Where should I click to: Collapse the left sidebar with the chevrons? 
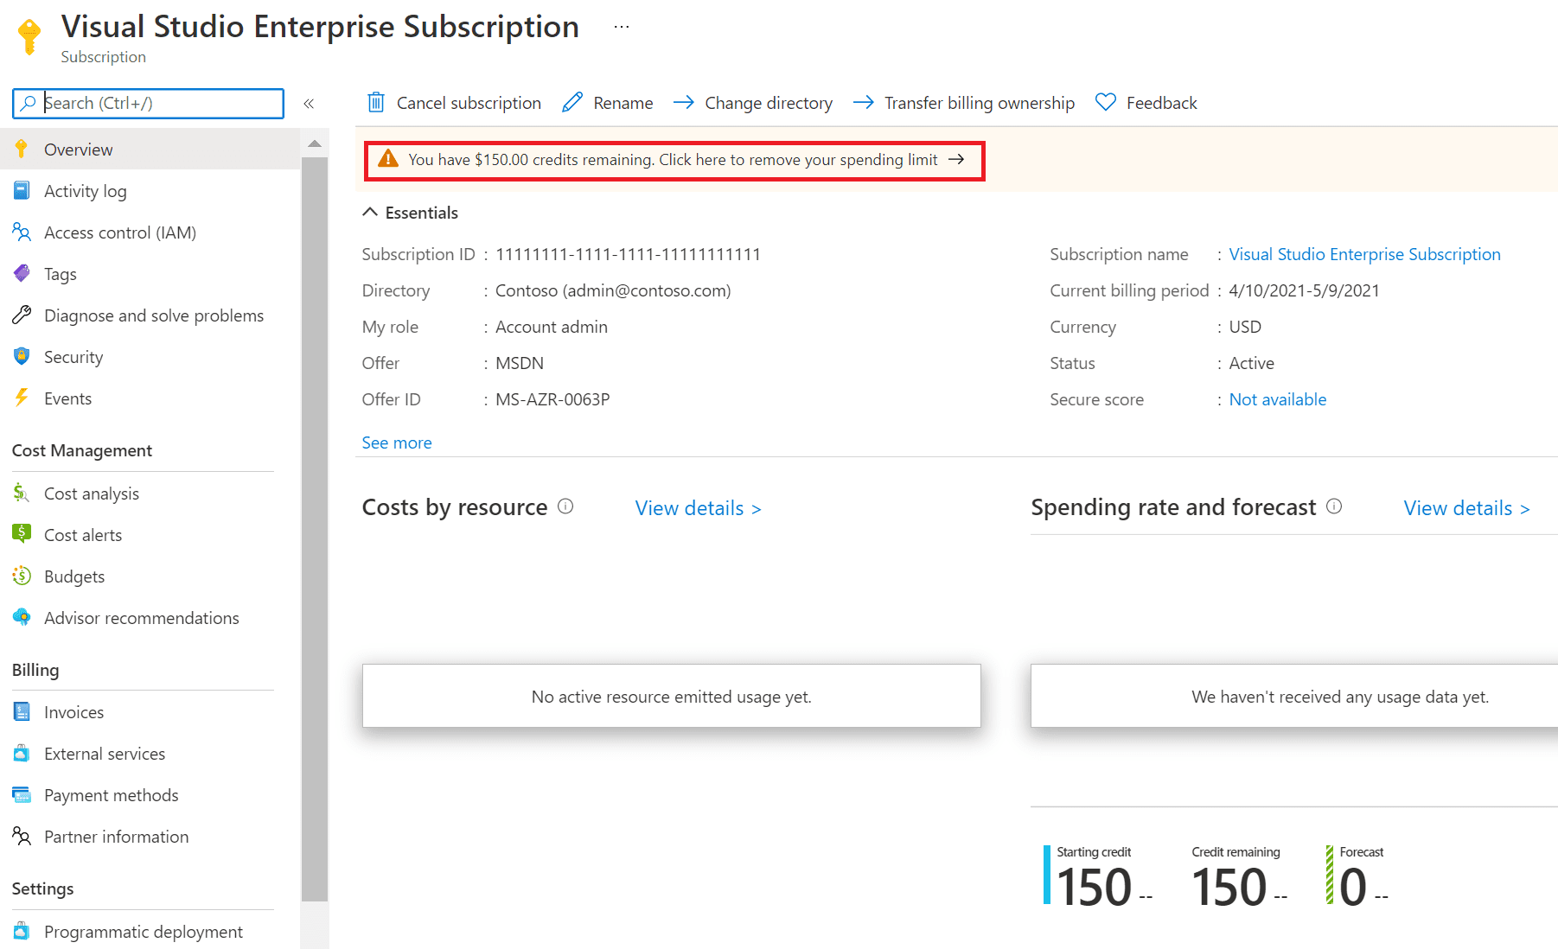309,103
